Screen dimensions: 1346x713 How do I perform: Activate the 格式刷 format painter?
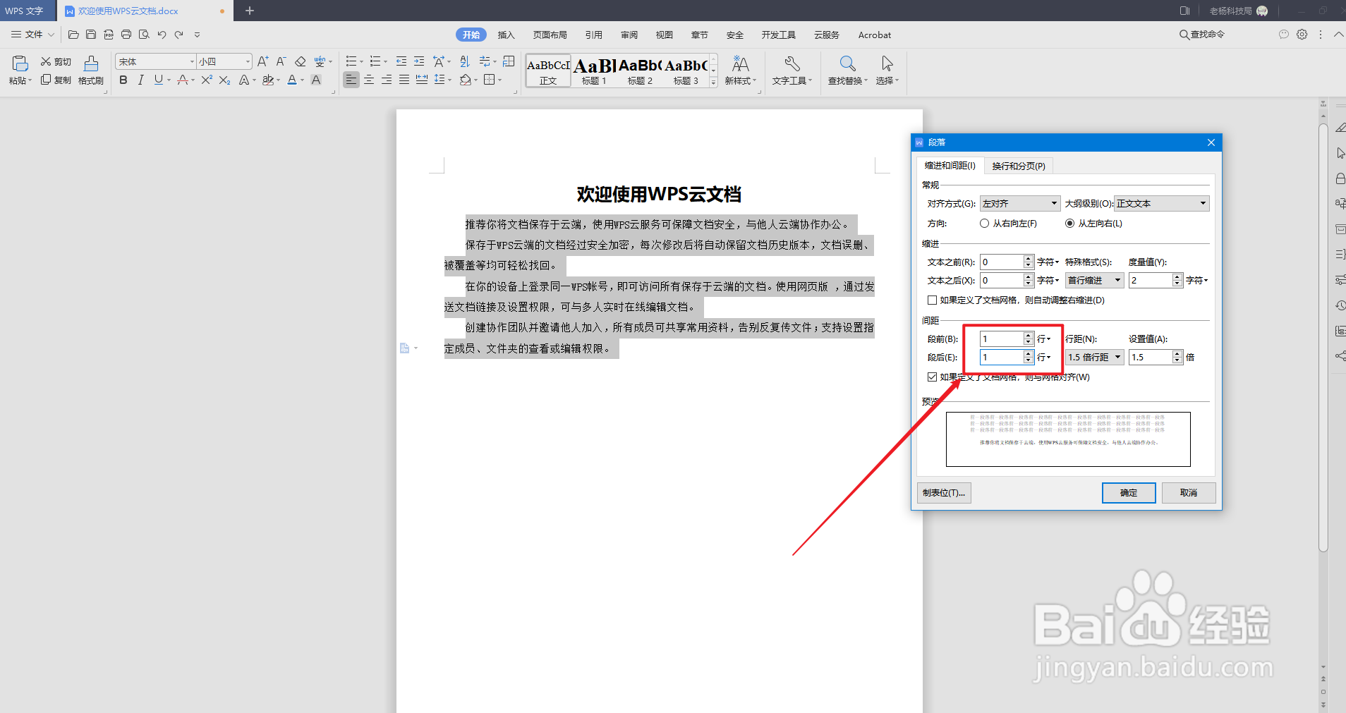coord(91,71)
